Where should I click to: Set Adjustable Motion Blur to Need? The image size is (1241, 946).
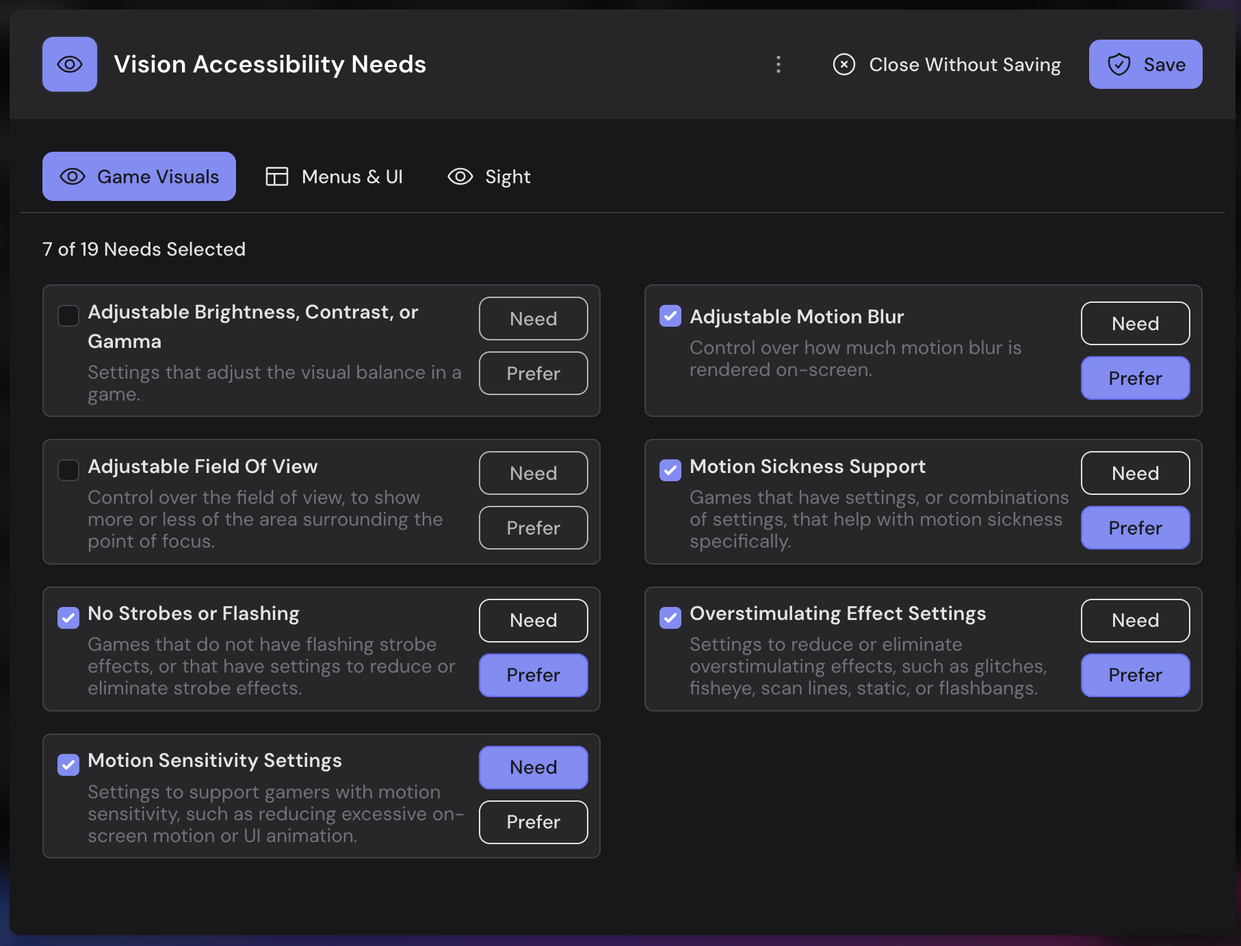pyautogui.click(x=1135, y=323)
